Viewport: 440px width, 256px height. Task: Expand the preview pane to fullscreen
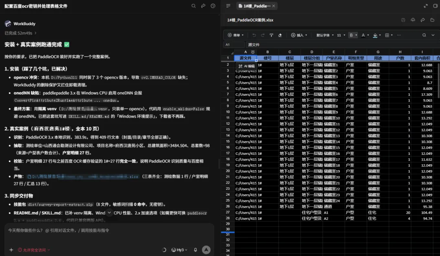tap(426, 6)
